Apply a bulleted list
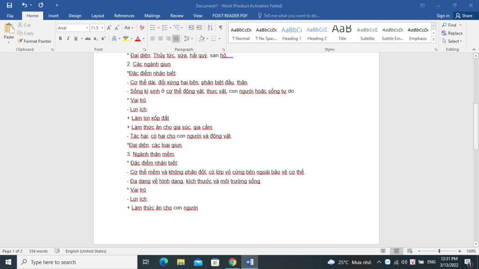Image resolution: width=479 pixels, height=269 pixels. tap(153, 28)
